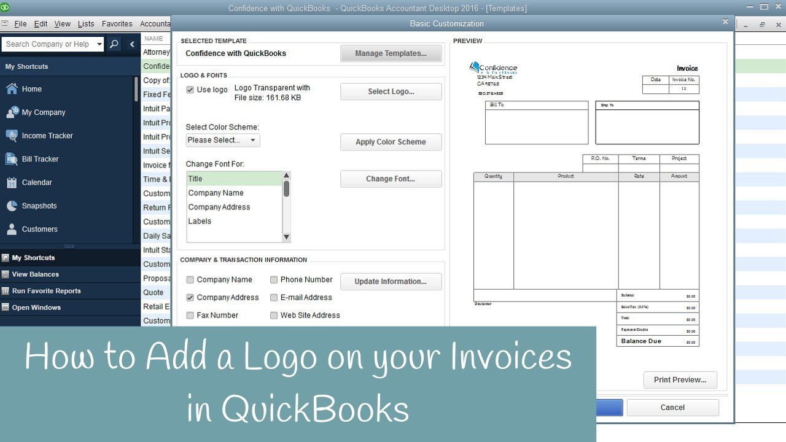Open Snapshots shortcut icon
786x442 pixels.
(x=12, y=206)
